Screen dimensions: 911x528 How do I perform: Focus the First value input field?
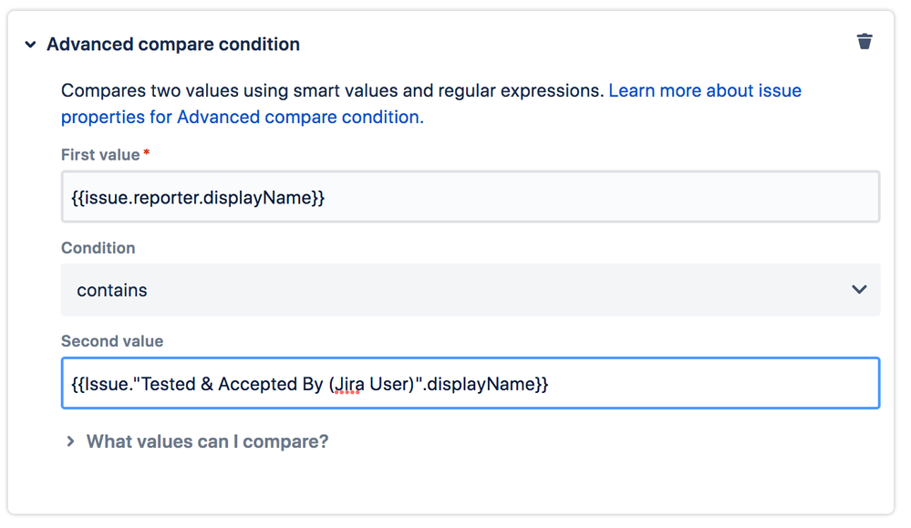pyautogui.click(x=471, y=197)
